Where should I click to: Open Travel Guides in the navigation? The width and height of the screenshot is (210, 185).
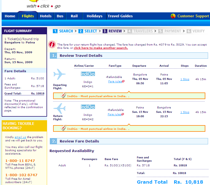(x=120, y=16)
